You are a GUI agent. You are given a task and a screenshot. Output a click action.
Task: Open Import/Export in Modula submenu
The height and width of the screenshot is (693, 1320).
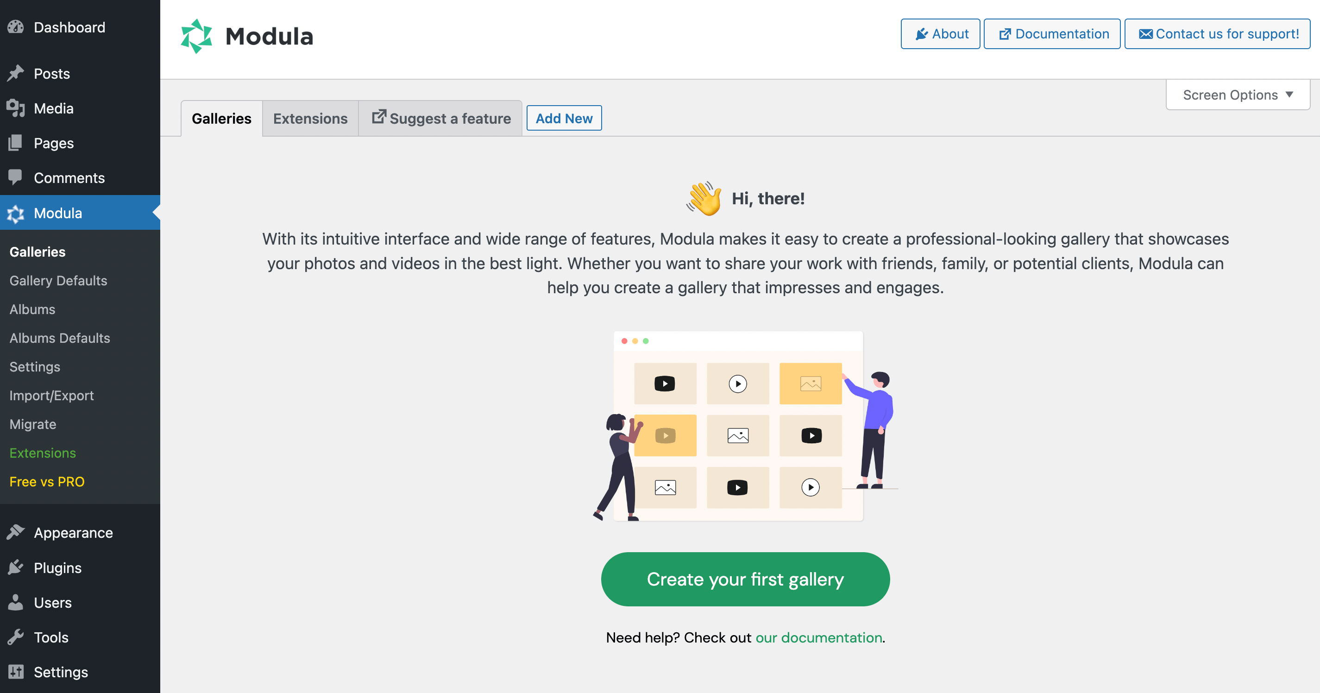(x=52, y=395)
